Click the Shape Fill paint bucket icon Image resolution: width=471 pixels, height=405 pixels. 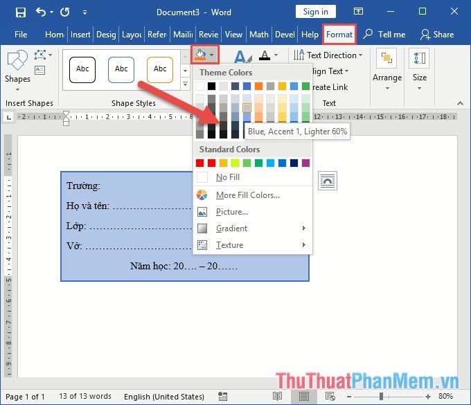[x=200, y=55]
